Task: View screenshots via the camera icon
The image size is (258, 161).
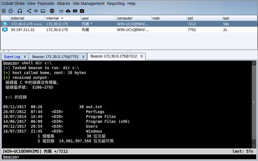Action: (82, 11)
